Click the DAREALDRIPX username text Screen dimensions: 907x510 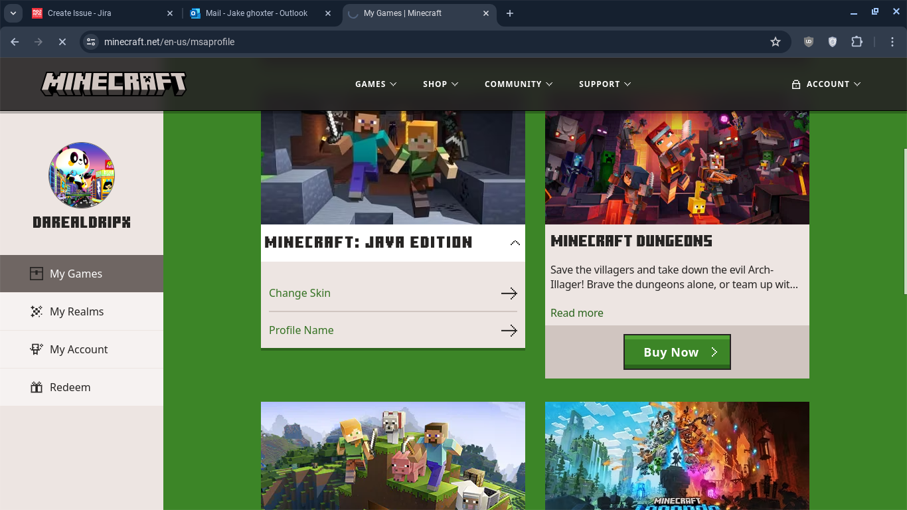pyautogui.click(x=82, y=222)
